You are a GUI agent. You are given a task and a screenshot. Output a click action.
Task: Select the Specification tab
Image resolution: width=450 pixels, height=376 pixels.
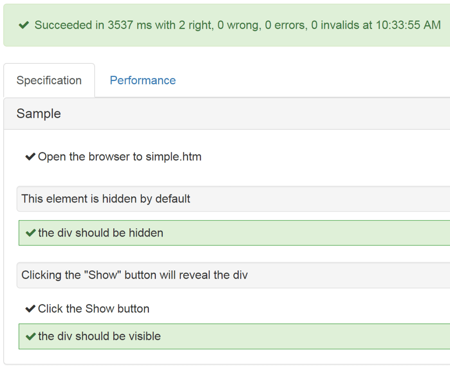pyautogui.click(x=49, y=80)
